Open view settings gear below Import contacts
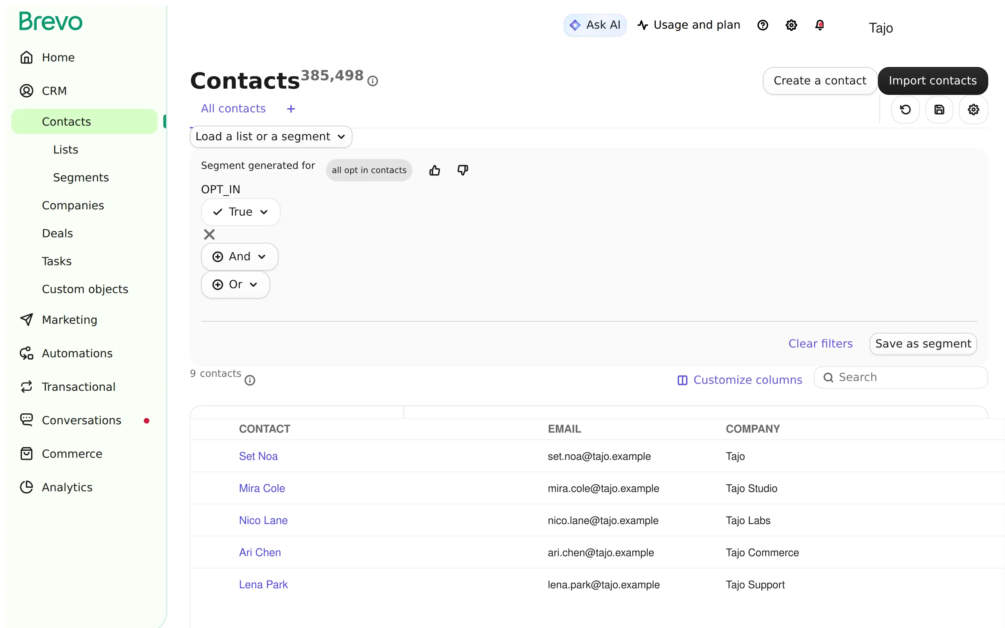This screenshot has height=628, width=1005. coord(974,110)
